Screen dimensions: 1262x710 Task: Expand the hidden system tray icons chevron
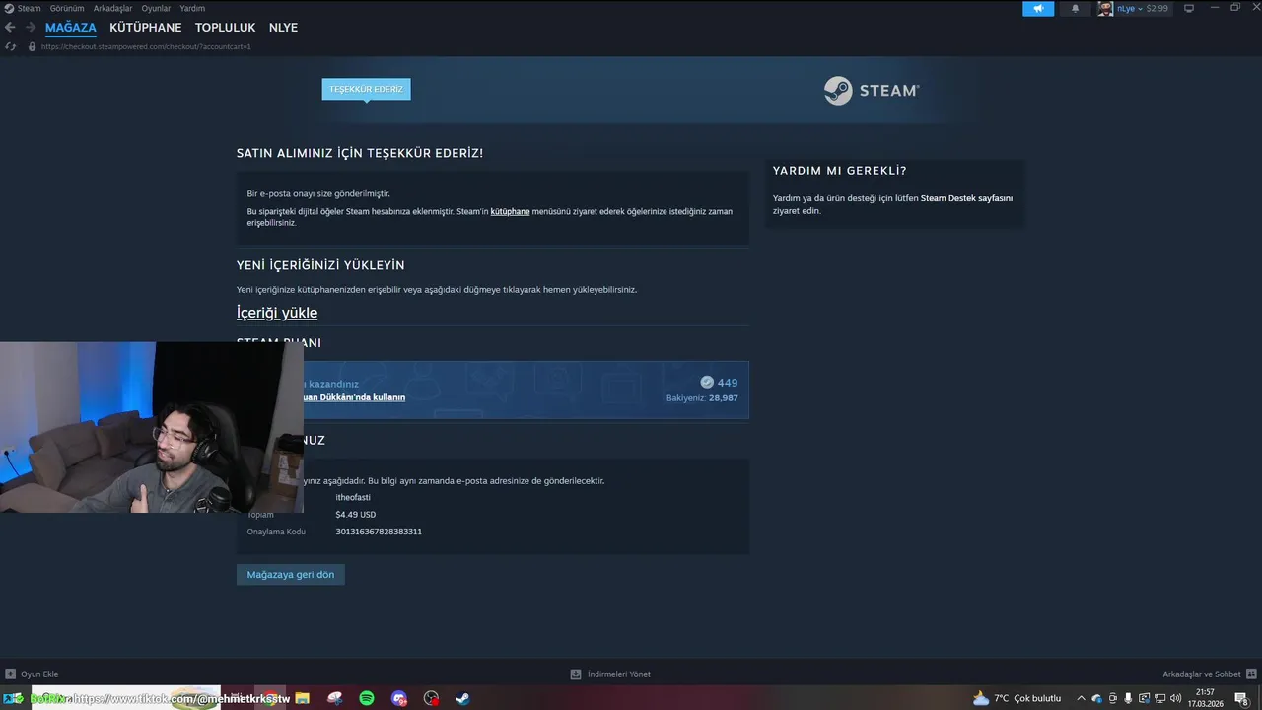pyautogui.click(x=1081, y=698)
